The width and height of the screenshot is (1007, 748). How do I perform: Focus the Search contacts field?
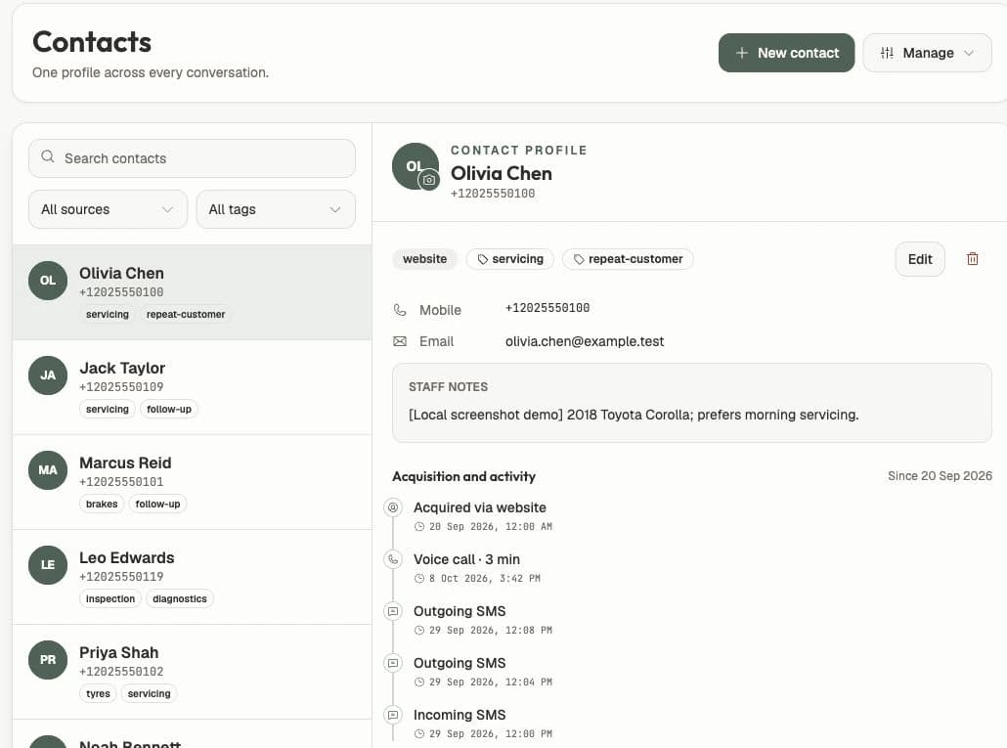click(192, 158)
